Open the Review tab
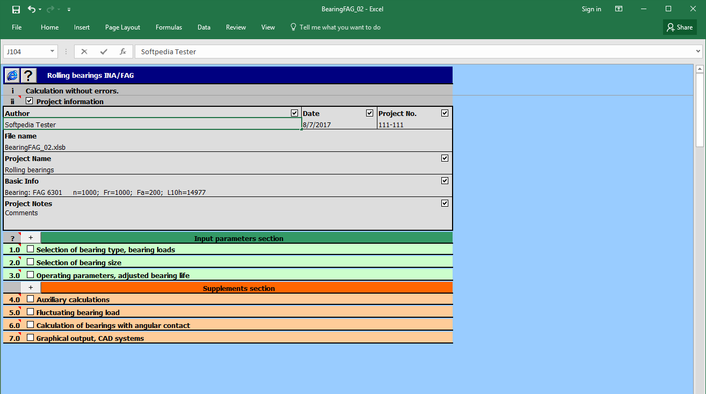706x394 pixels. tap(236, 27)
